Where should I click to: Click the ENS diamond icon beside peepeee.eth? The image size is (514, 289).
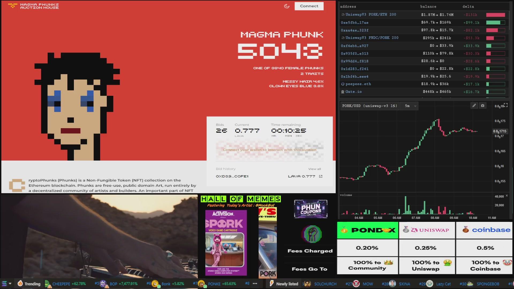pyautogui.click(x=343, y=84)
